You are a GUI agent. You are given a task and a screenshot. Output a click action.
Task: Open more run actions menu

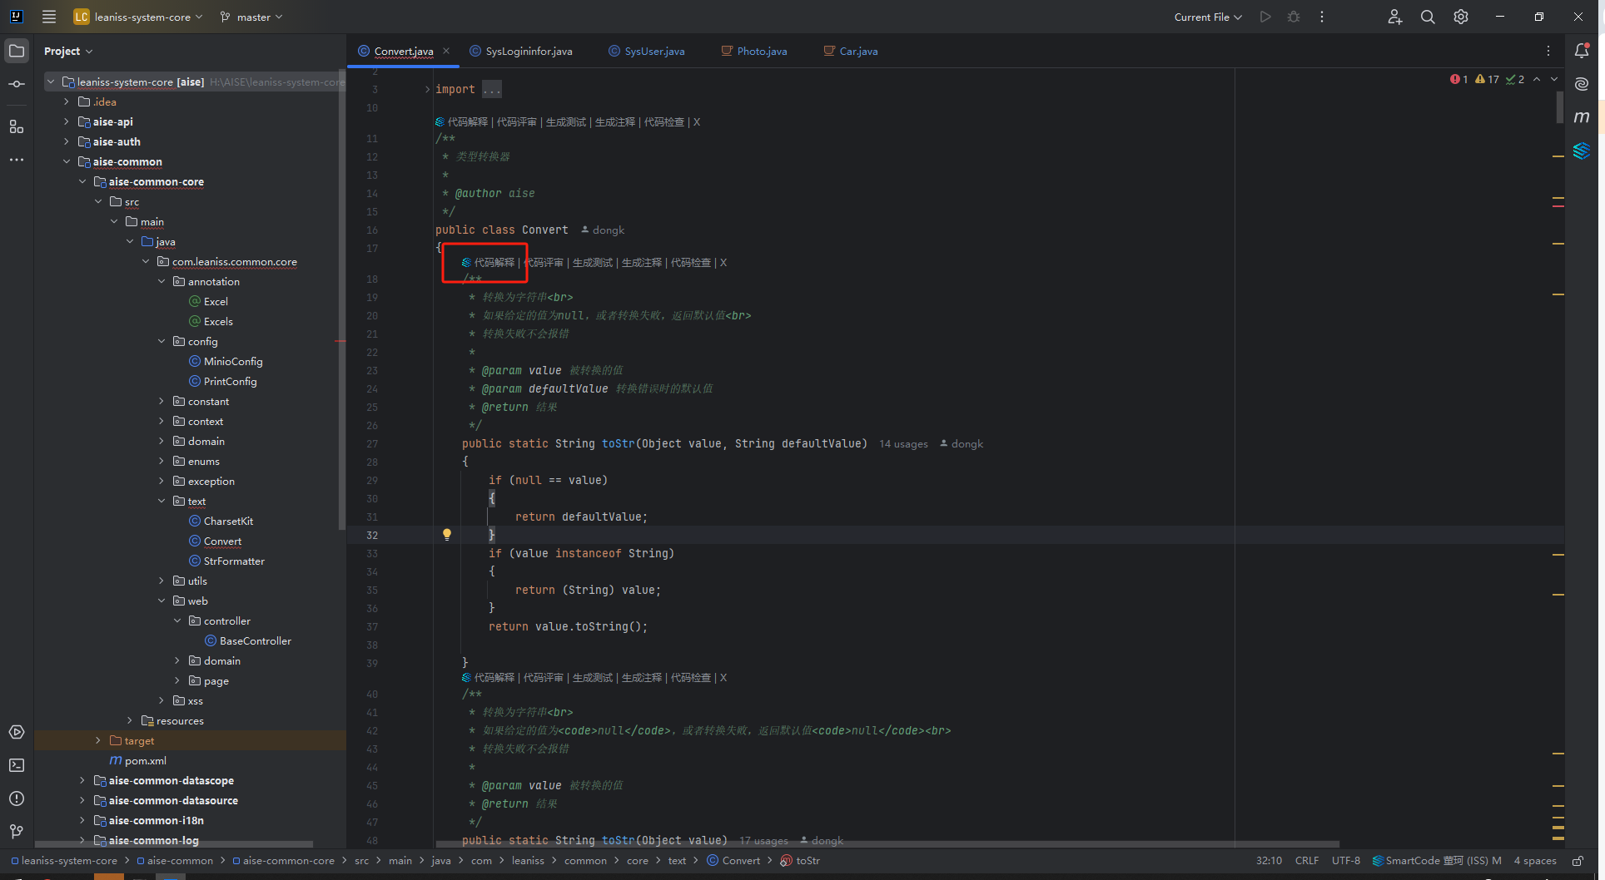click(x=1322, y=17)
